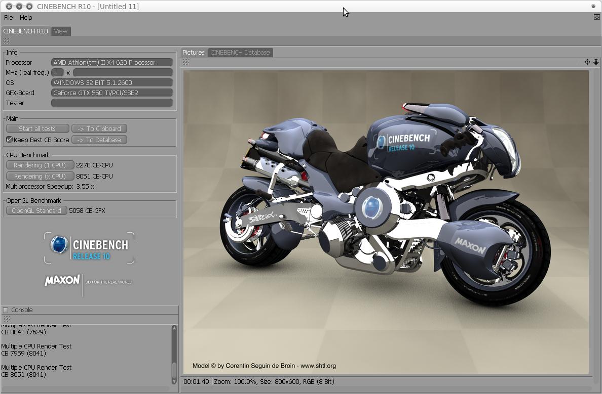Toggle the Console checkbox
Image resolution: width=602 pixels, height=394 pixels.
click(6, 310)
